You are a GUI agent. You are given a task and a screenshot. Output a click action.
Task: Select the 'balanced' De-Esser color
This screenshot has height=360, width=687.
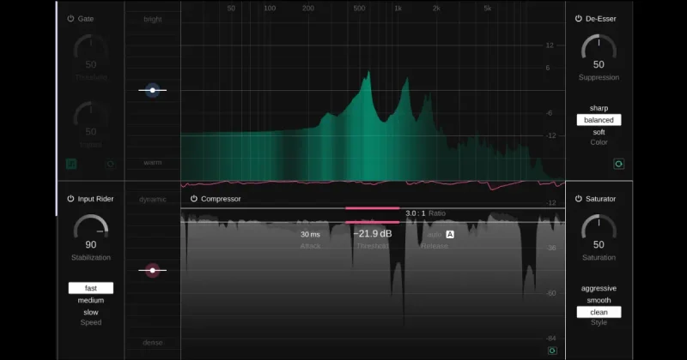tap(599, 120)
